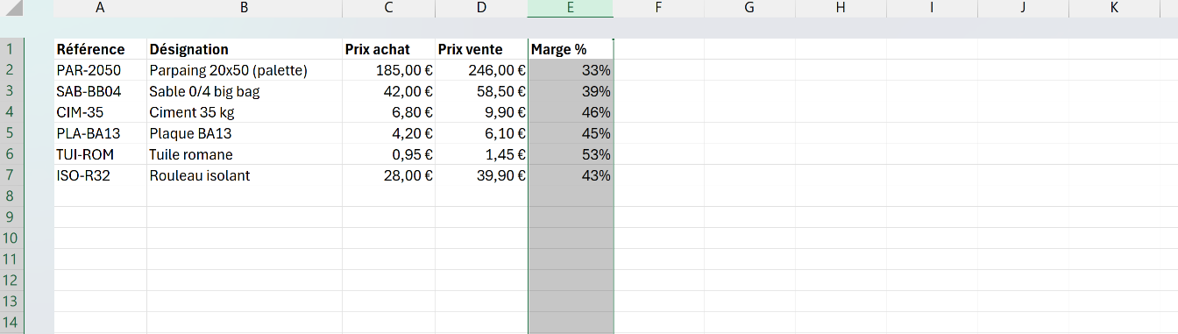Select column D header
This screenshot has width=1178, height=334.
[481, 8]
